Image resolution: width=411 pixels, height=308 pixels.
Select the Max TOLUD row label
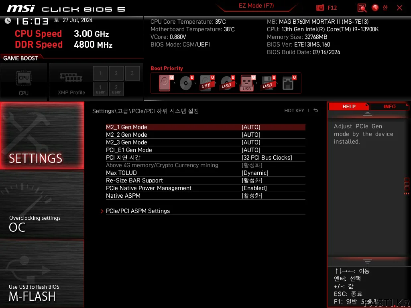point(121,173)
